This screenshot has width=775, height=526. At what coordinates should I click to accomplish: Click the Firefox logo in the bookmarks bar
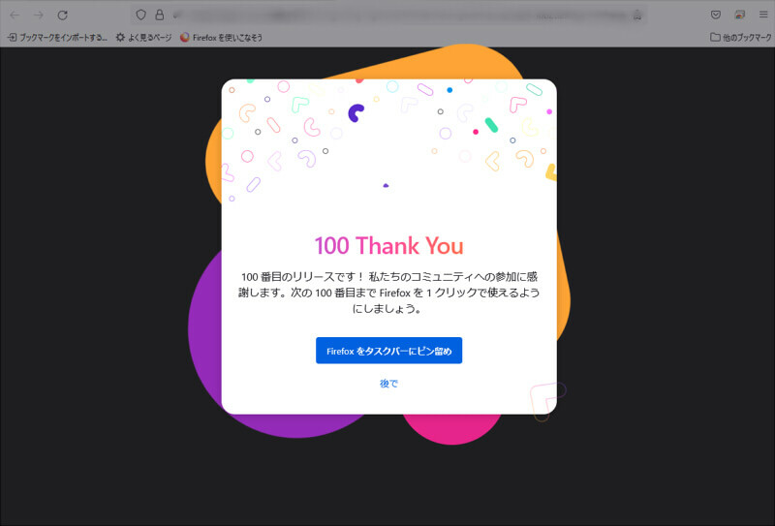point(185,37)
